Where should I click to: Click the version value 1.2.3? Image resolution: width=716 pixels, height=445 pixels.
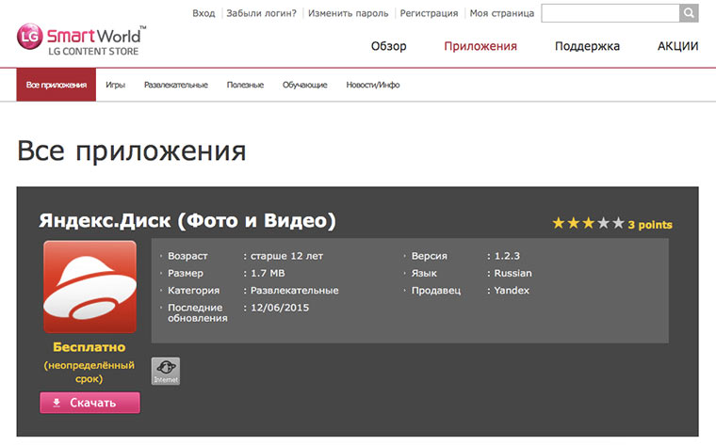coord(507,256)
